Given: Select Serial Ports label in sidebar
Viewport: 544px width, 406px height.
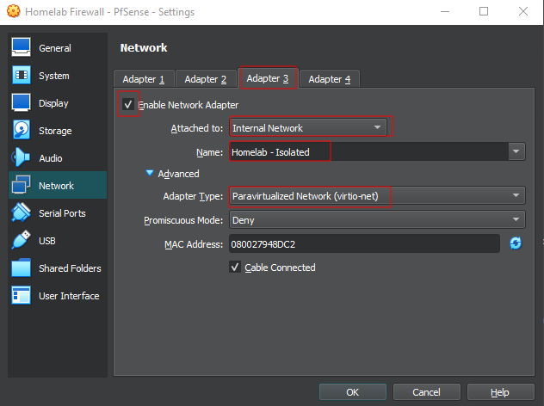Looking at the screenshot, I should [x=63, y=213].
